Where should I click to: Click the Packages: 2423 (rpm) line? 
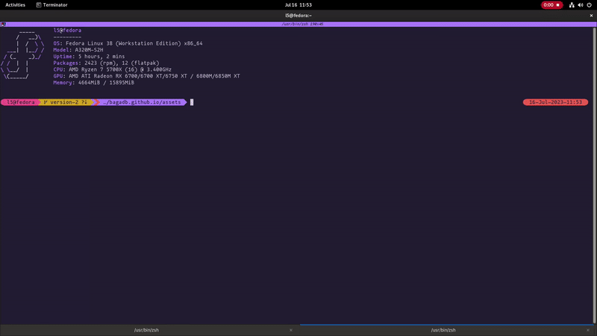click(106, 63)
